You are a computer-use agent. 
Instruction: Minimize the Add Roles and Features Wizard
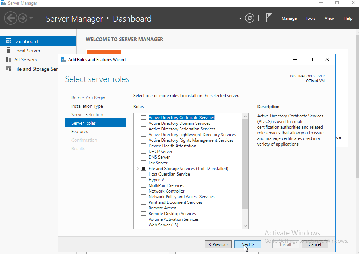(x=295, y=59)
